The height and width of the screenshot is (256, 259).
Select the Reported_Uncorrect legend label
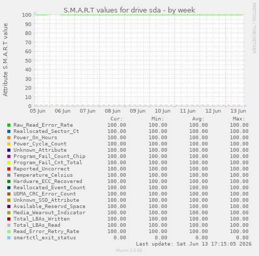click(x=42, y=169)
